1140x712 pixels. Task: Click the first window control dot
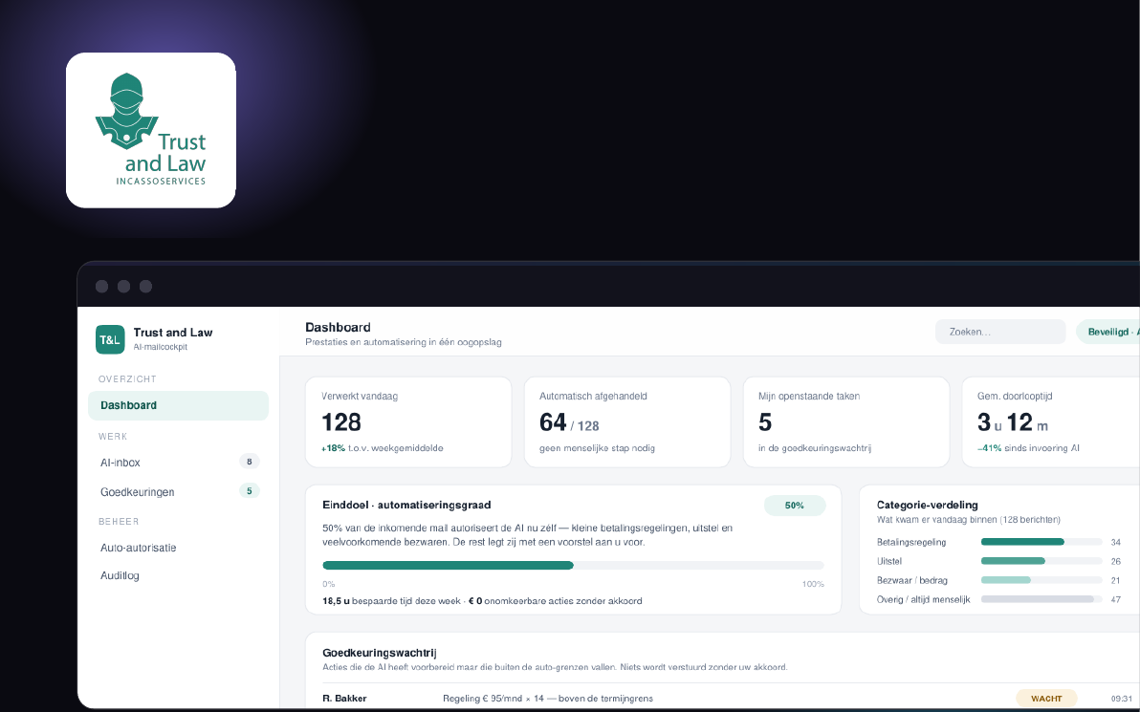101,287
